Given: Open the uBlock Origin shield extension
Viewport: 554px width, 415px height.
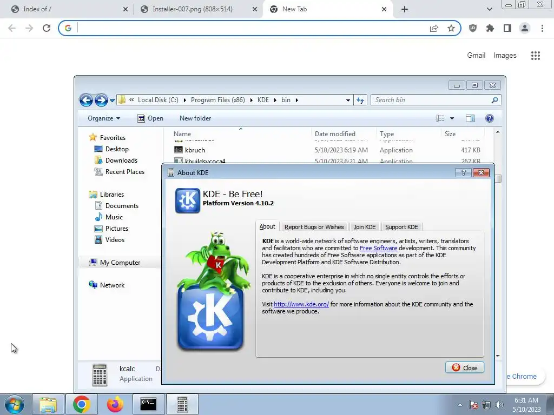Looking at the screenshot, I should pyautogui.click(x=473, y=28).
